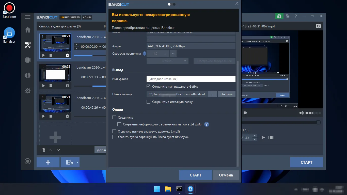The height and width of the screenshot is (195, 347).
Task: Click the Открыть output folder button
Action: coord(226,94)
